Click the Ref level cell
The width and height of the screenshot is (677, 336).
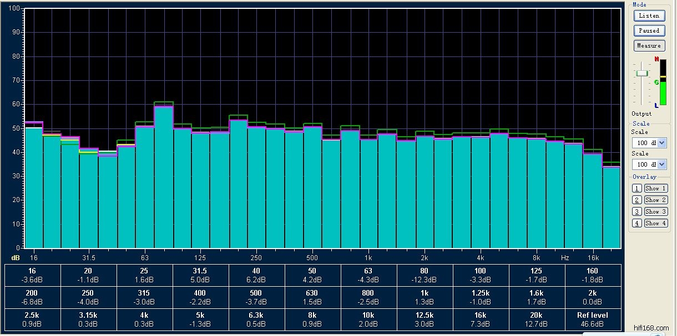592,319
